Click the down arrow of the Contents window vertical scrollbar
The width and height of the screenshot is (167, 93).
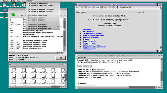161,49
